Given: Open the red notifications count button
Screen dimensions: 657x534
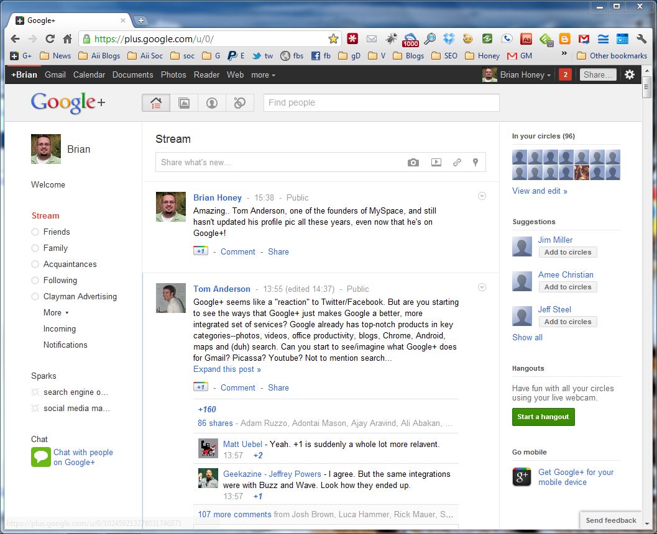Looking at the screenshot, I should (565, 75).
